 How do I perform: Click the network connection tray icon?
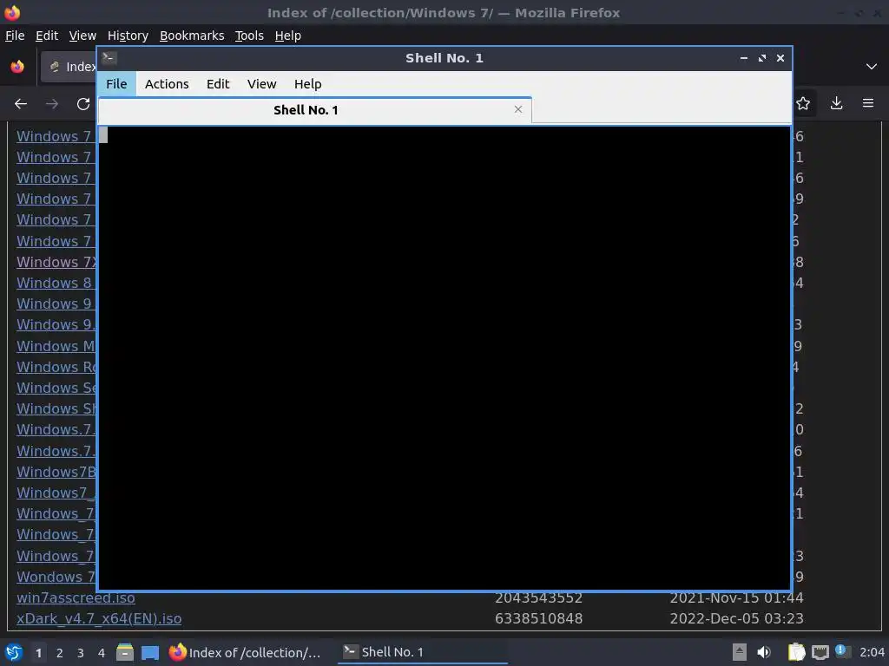[820, 652]
